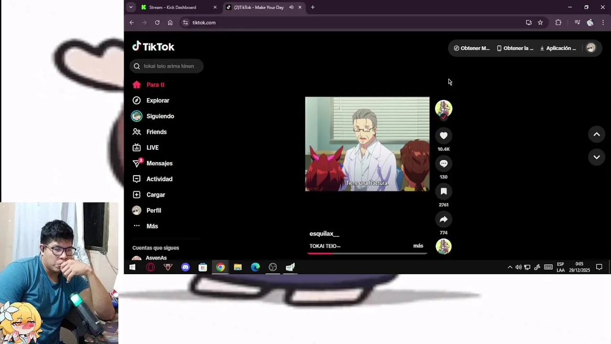Image resolution: width=611 pixels, height=344 pixels.
Task: Open the comments on the video
Action: pyautogui.click(x=444, y=163)
